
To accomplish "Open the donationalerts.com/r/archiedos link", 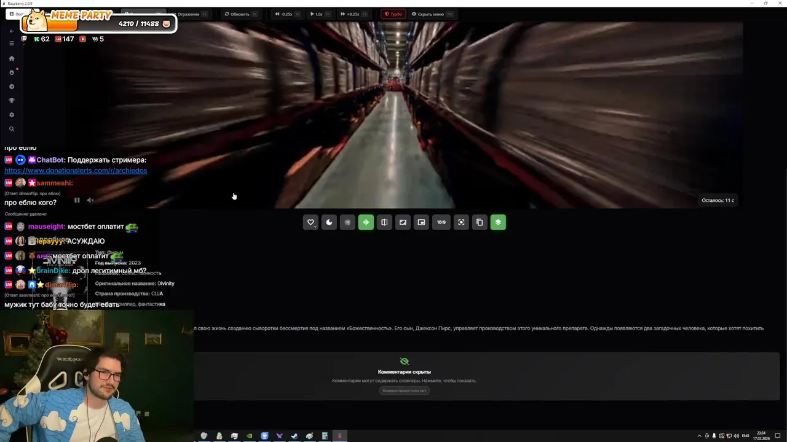I will 76,171.
